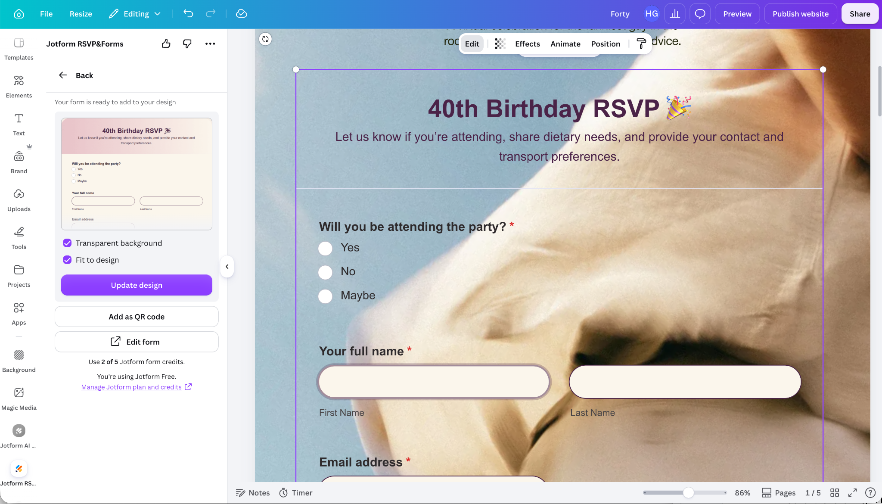882x504 pixels.
Task: Select the Maybe radio option
Action: tap(325, 296)
